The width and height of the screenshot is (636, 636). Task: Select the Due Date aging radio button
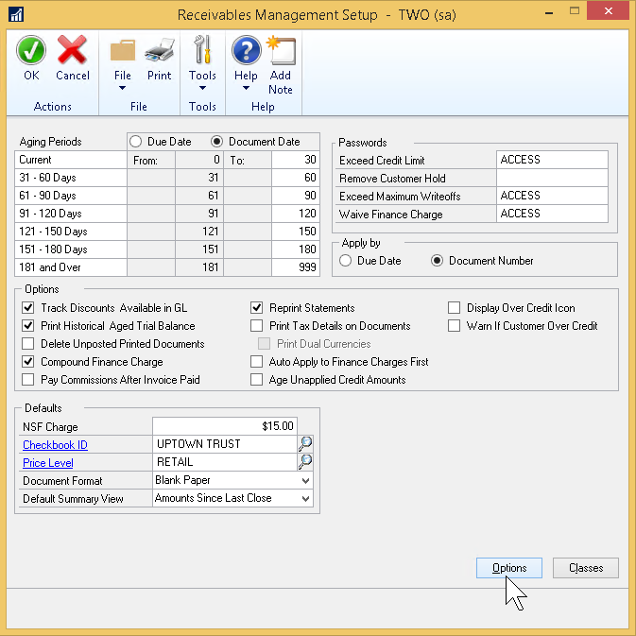[x=135, y=142]
